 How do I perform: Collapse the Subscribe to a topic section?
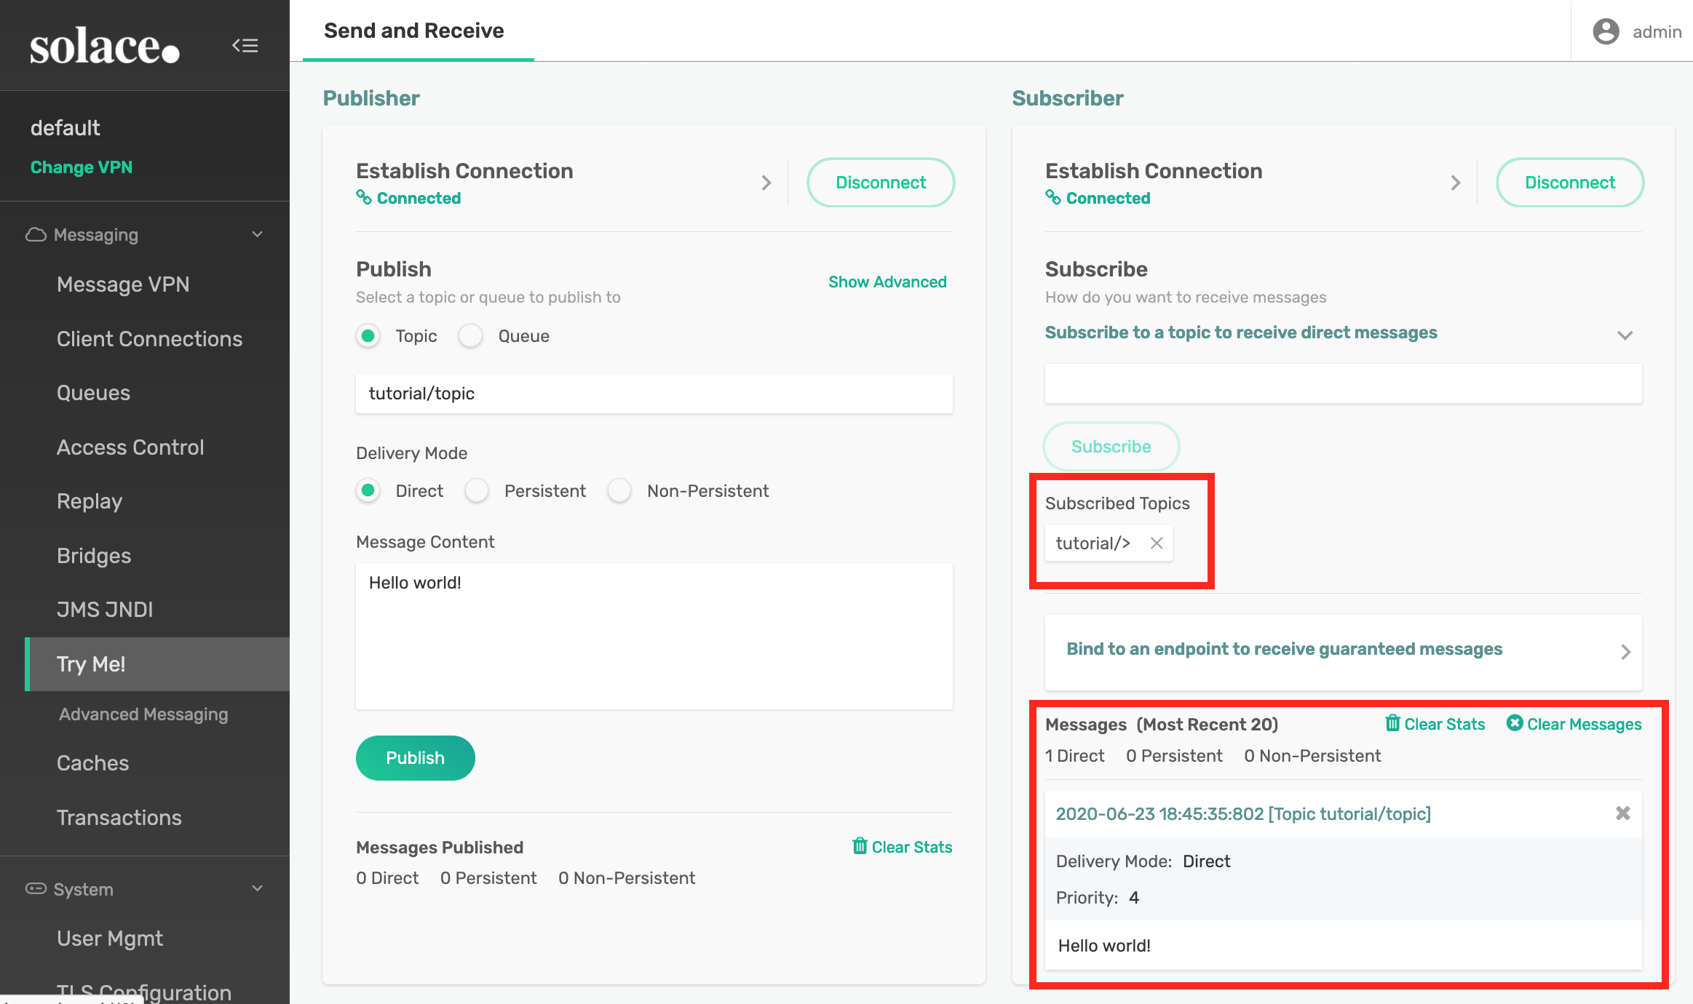1625,335
